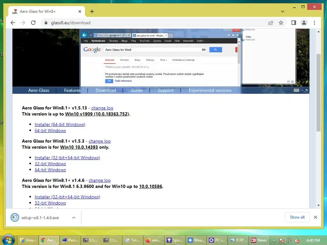This screenshot has height=245, width=327.
Task: Download Installer (64-bit Windows) for v1.5.13
Action: click(60, 124)
